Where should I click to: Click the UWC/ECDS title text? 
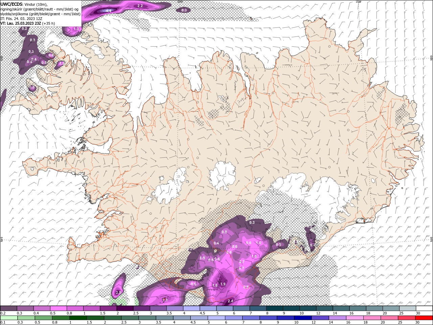(12, 4)
